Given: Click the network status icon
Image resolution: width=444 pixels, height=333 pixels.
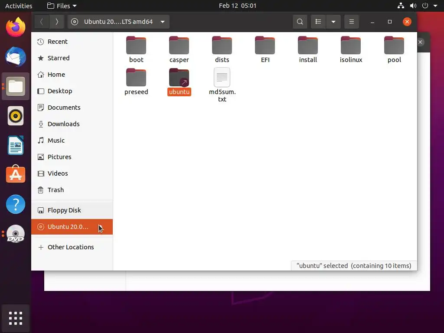Looking at the screenshot, I should (401, 6).
